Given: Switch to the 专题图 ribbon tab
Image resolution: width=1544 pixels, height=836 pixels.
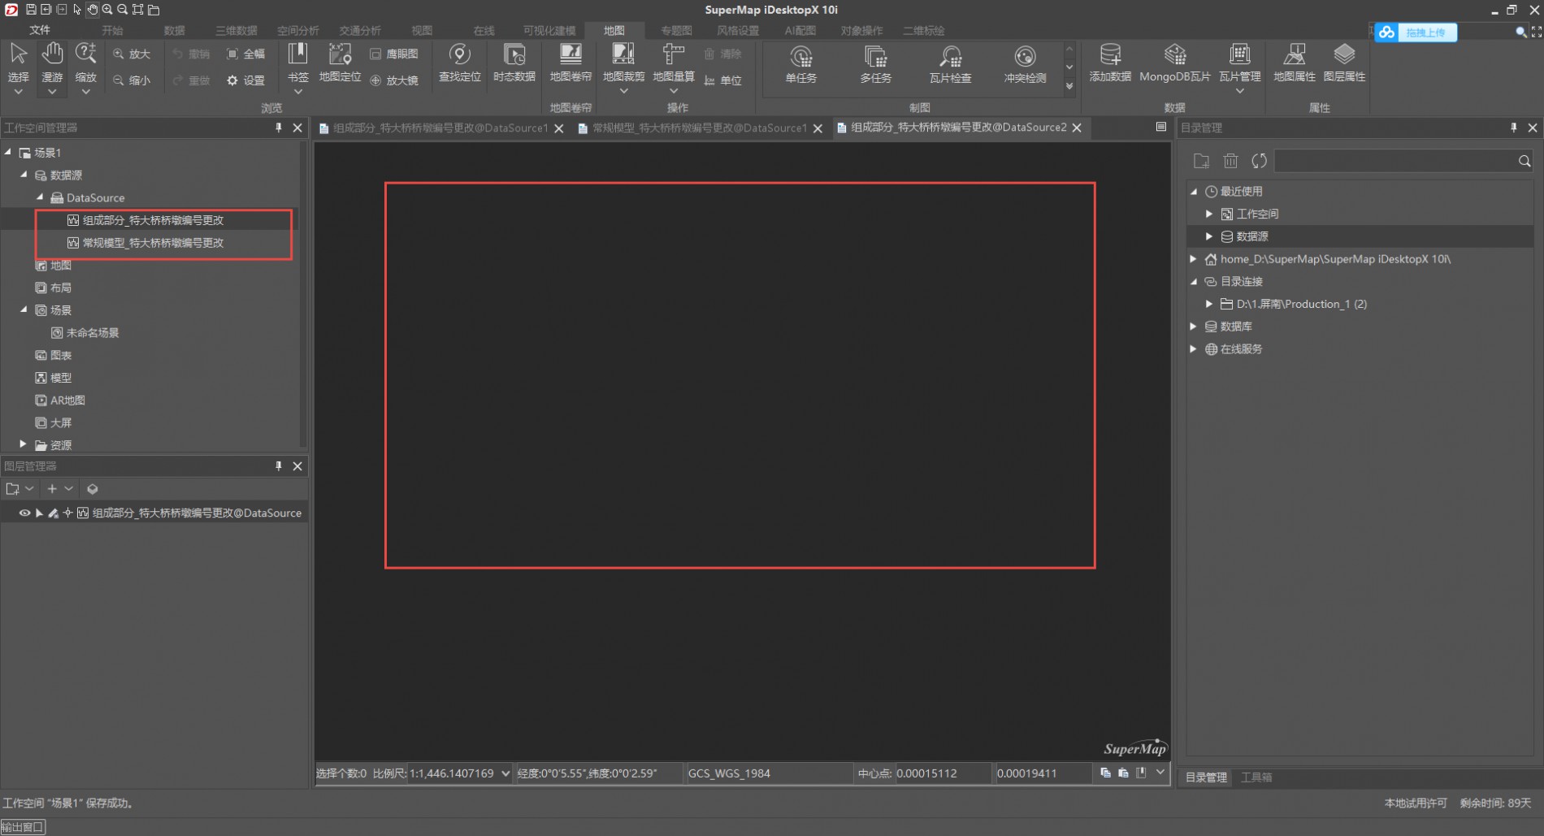Looking at the screenshot, I should (676, 30).
